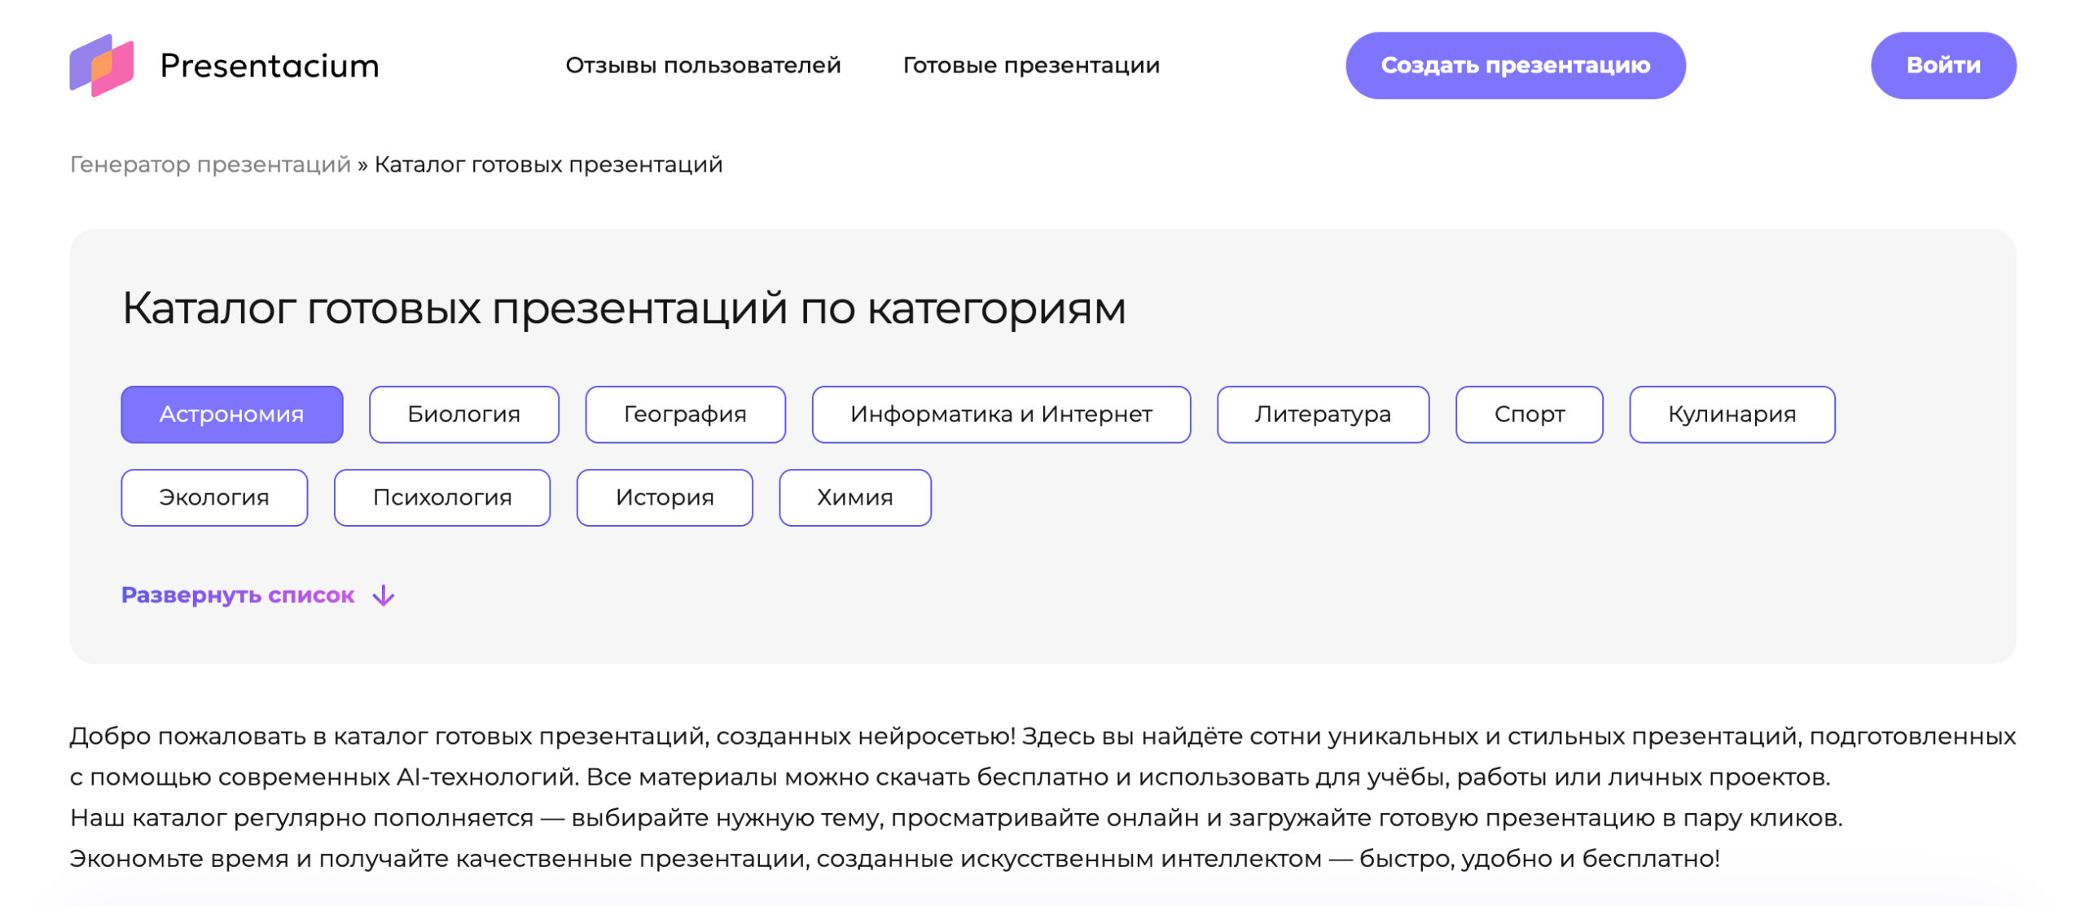The height and width of the screenshot is (906, 2085).
Task: Activate the История category filter
Action: (665, 497)
